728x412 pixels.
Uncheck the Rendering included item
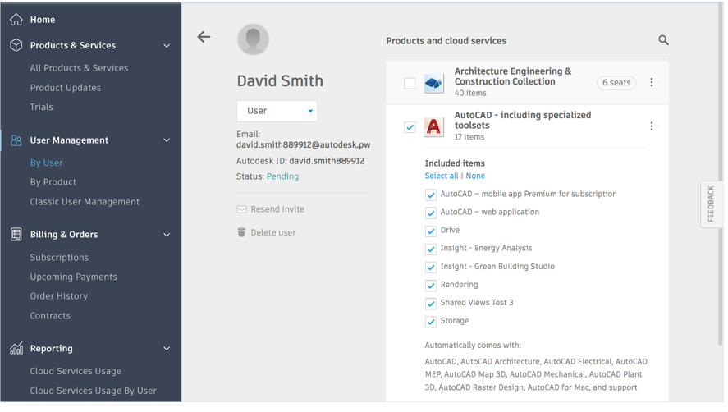(431, 285)
